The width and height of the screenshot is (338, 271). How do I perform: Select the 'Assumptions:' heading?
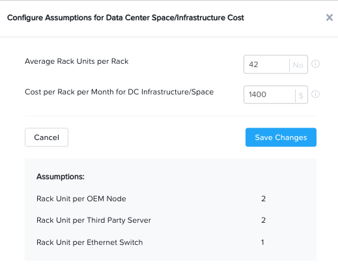[x=61, y=177]
